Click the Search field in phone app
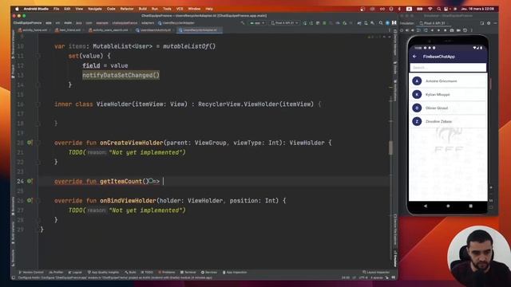 [448, 68]
